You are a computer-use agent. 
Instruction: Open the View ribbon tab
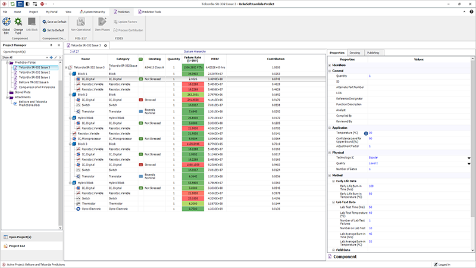[x=68, y=12]
